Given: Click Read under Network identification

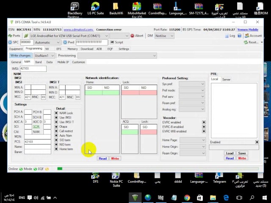Looking at the screenshot, I should [x=102, y=159].
